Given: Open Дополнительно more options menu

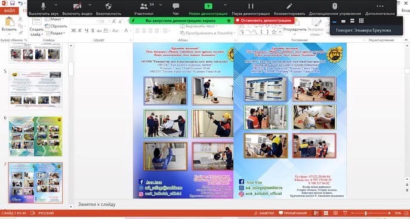Looking at the screenshot, I should pyautogui.click(x=380, y=8).
